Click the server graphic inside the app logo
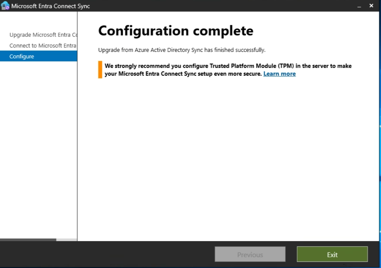 click(4, 6)
